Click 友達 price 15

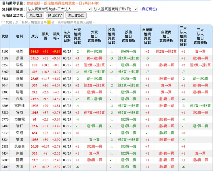(35, 167)
